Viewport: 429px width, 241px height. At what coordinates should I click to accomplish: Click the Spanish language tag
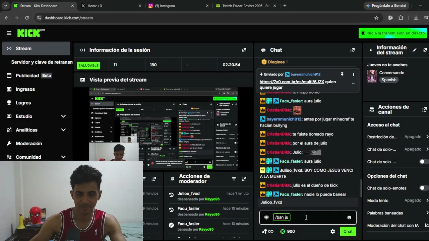(389, 80)
